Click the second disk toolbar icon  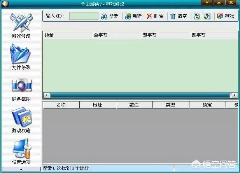(x=207, y=16)
